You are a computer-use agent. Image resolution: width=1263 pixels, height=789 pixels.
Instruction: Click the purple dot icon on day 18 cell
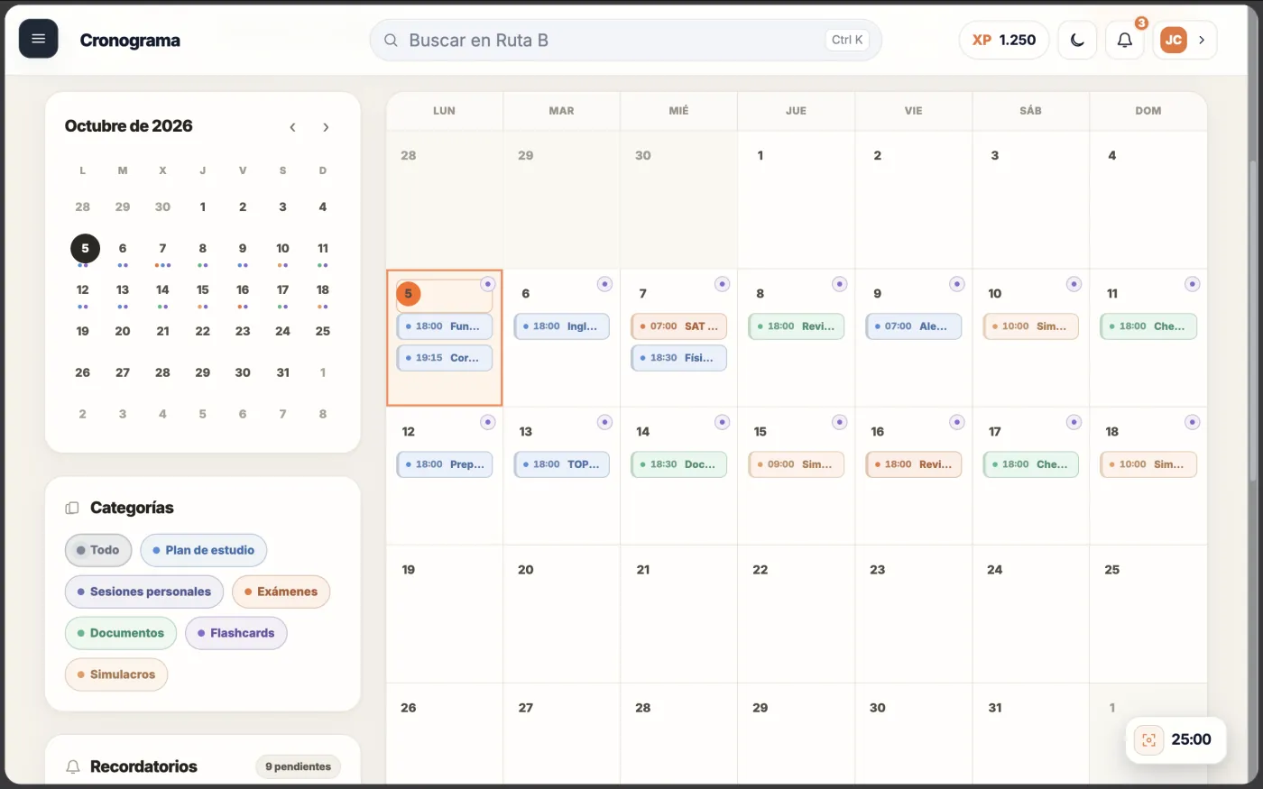[x=1192, y=422]
